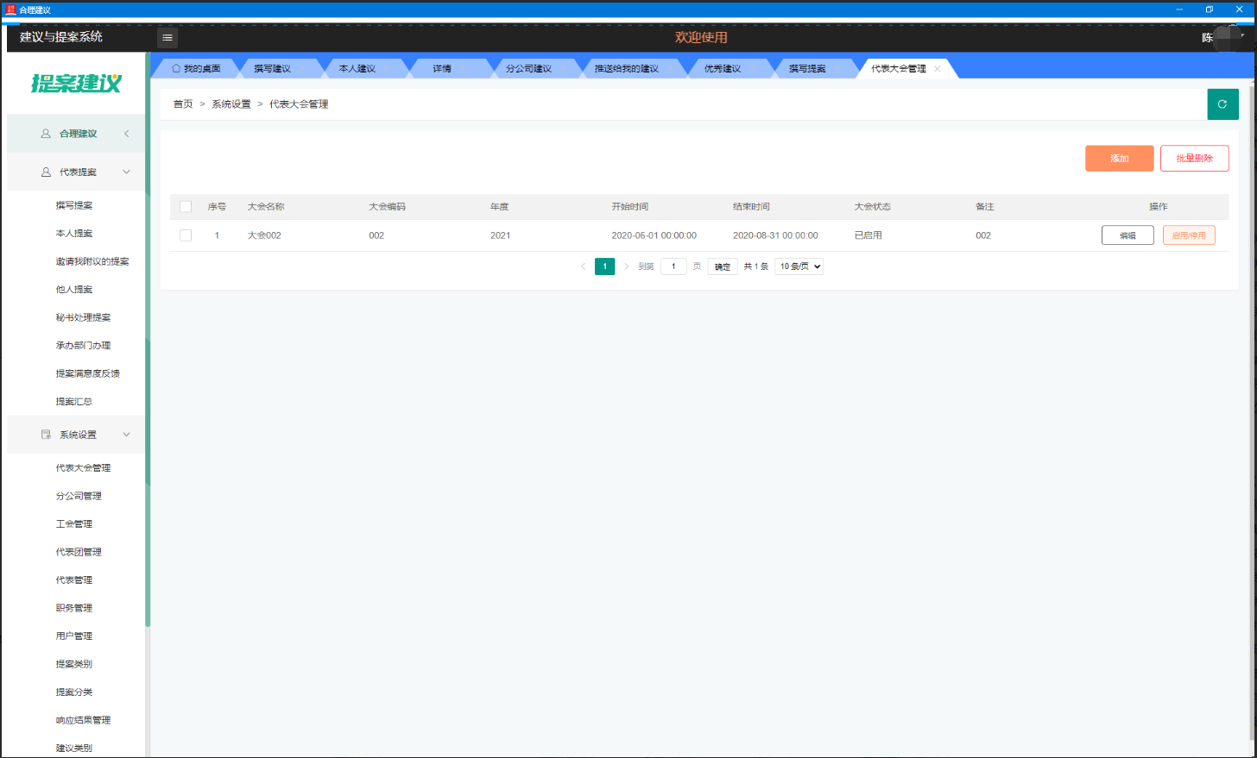Click the 系统设置 sidebar icon
Screen dimensions: 1257x758
coord(46,435)
